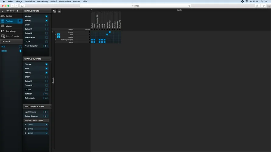Disable the Analog input checkbox
This screenshot has width=271, height=152.
tap(47, 21)
